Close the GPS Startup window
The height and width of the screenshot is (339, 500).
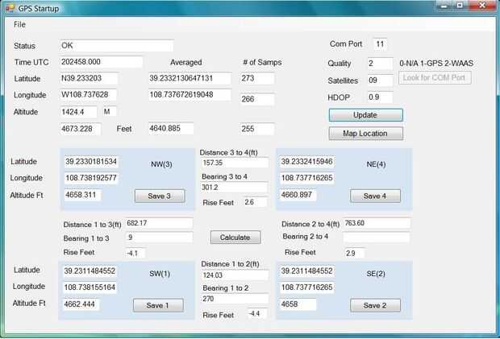(481, 6)
